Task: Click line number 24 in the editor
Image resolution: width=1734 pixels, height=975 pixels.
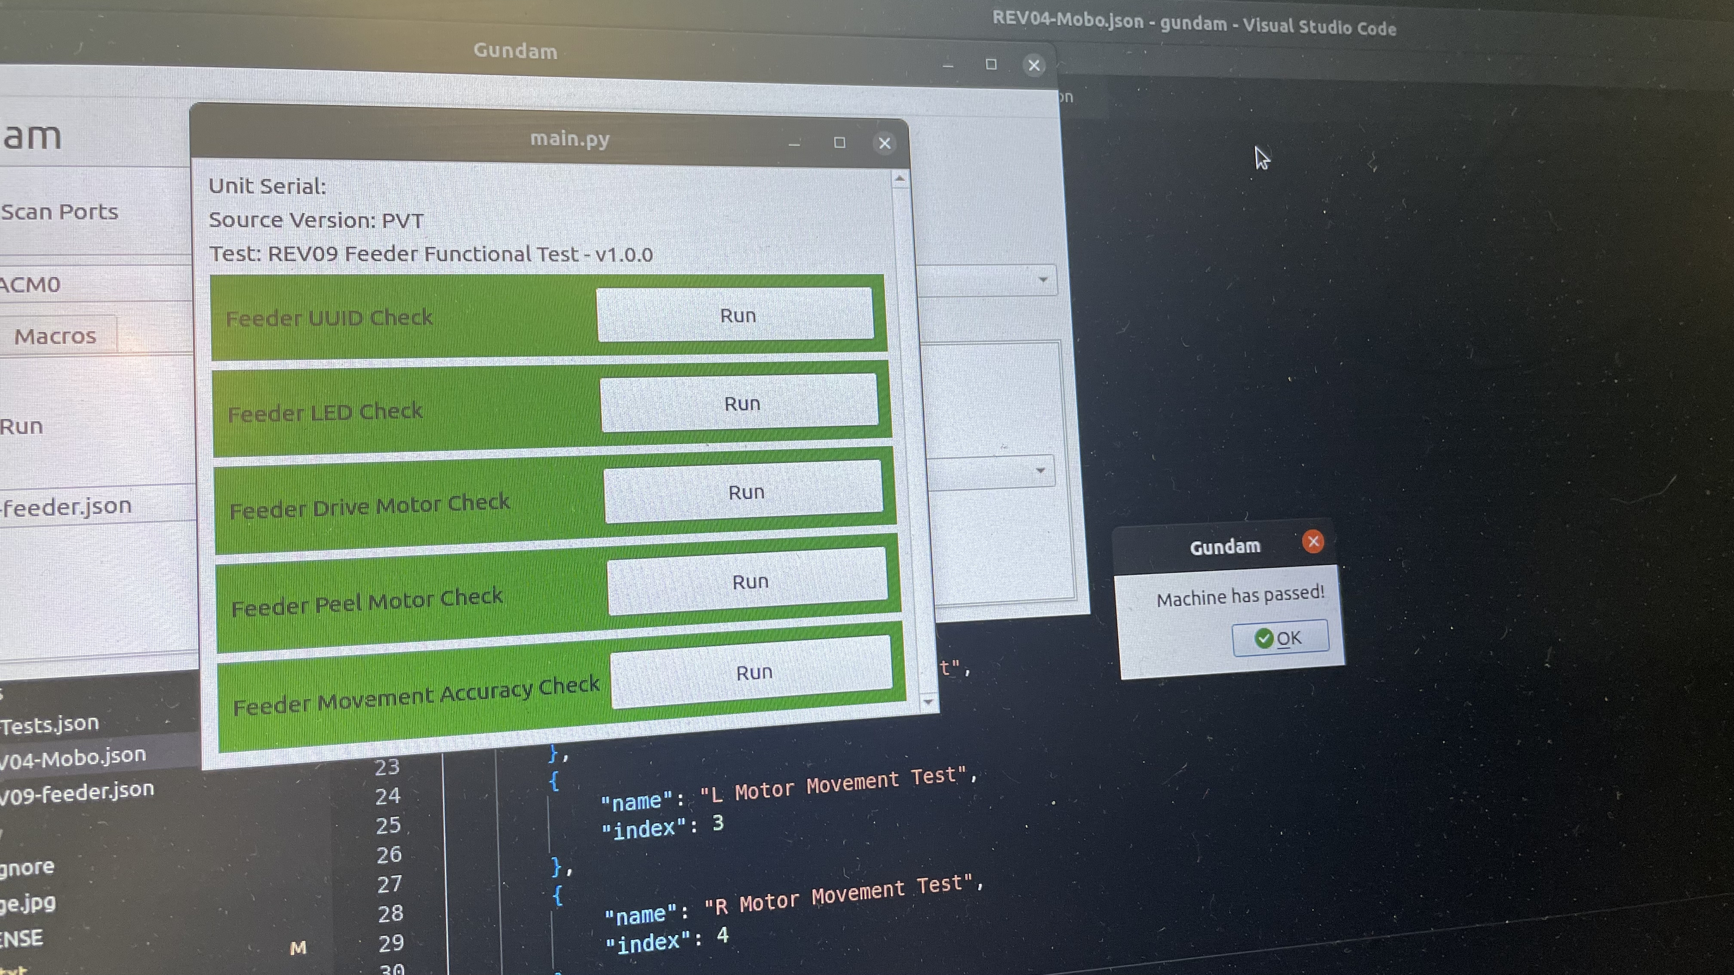Action: coord(388,796)
